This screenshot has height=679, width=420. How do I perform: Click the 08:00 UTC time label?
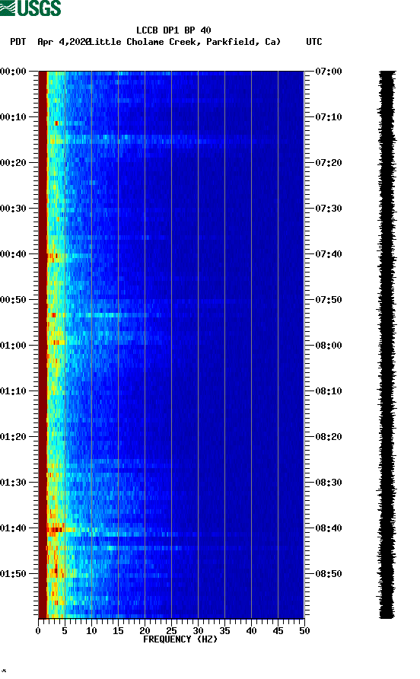329,345
